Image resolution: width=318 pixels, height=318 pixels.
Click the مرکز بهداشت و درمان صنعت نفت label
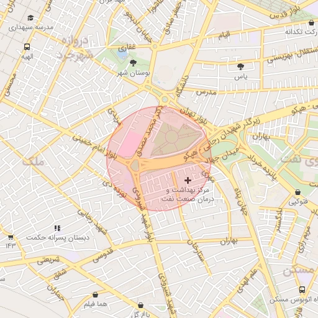(x=188, y=194)
